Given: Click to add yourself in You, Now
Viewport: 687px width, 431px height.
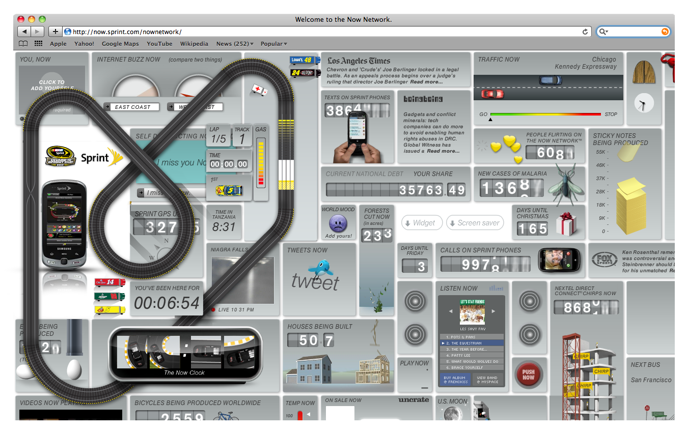Looking at the screenshot, I should coord(52,85).
